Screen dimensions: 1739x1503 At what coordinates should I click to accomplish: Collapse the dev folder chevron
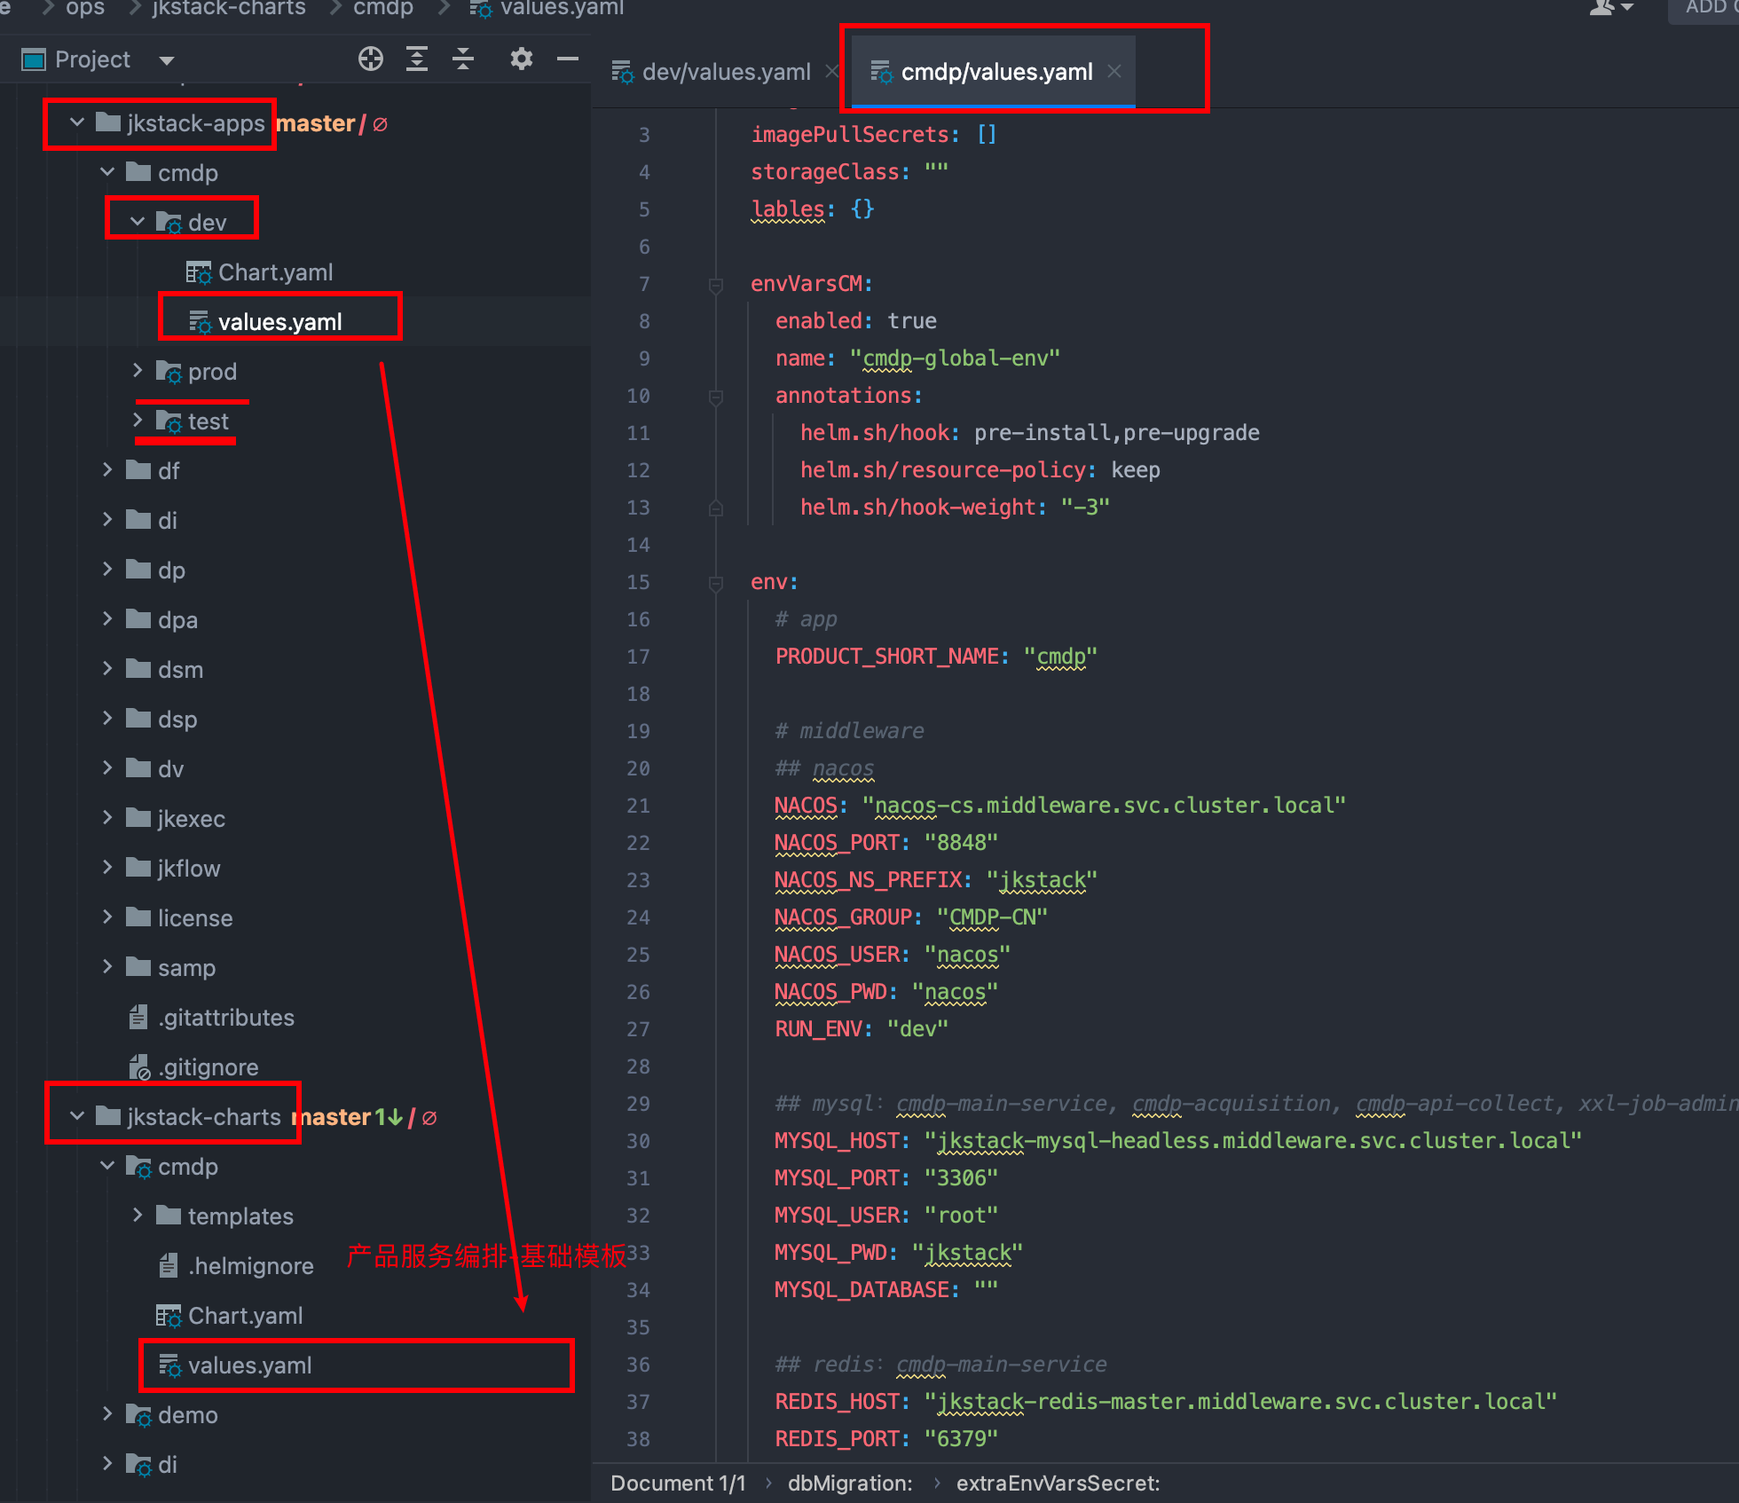[x=138, y=222]
